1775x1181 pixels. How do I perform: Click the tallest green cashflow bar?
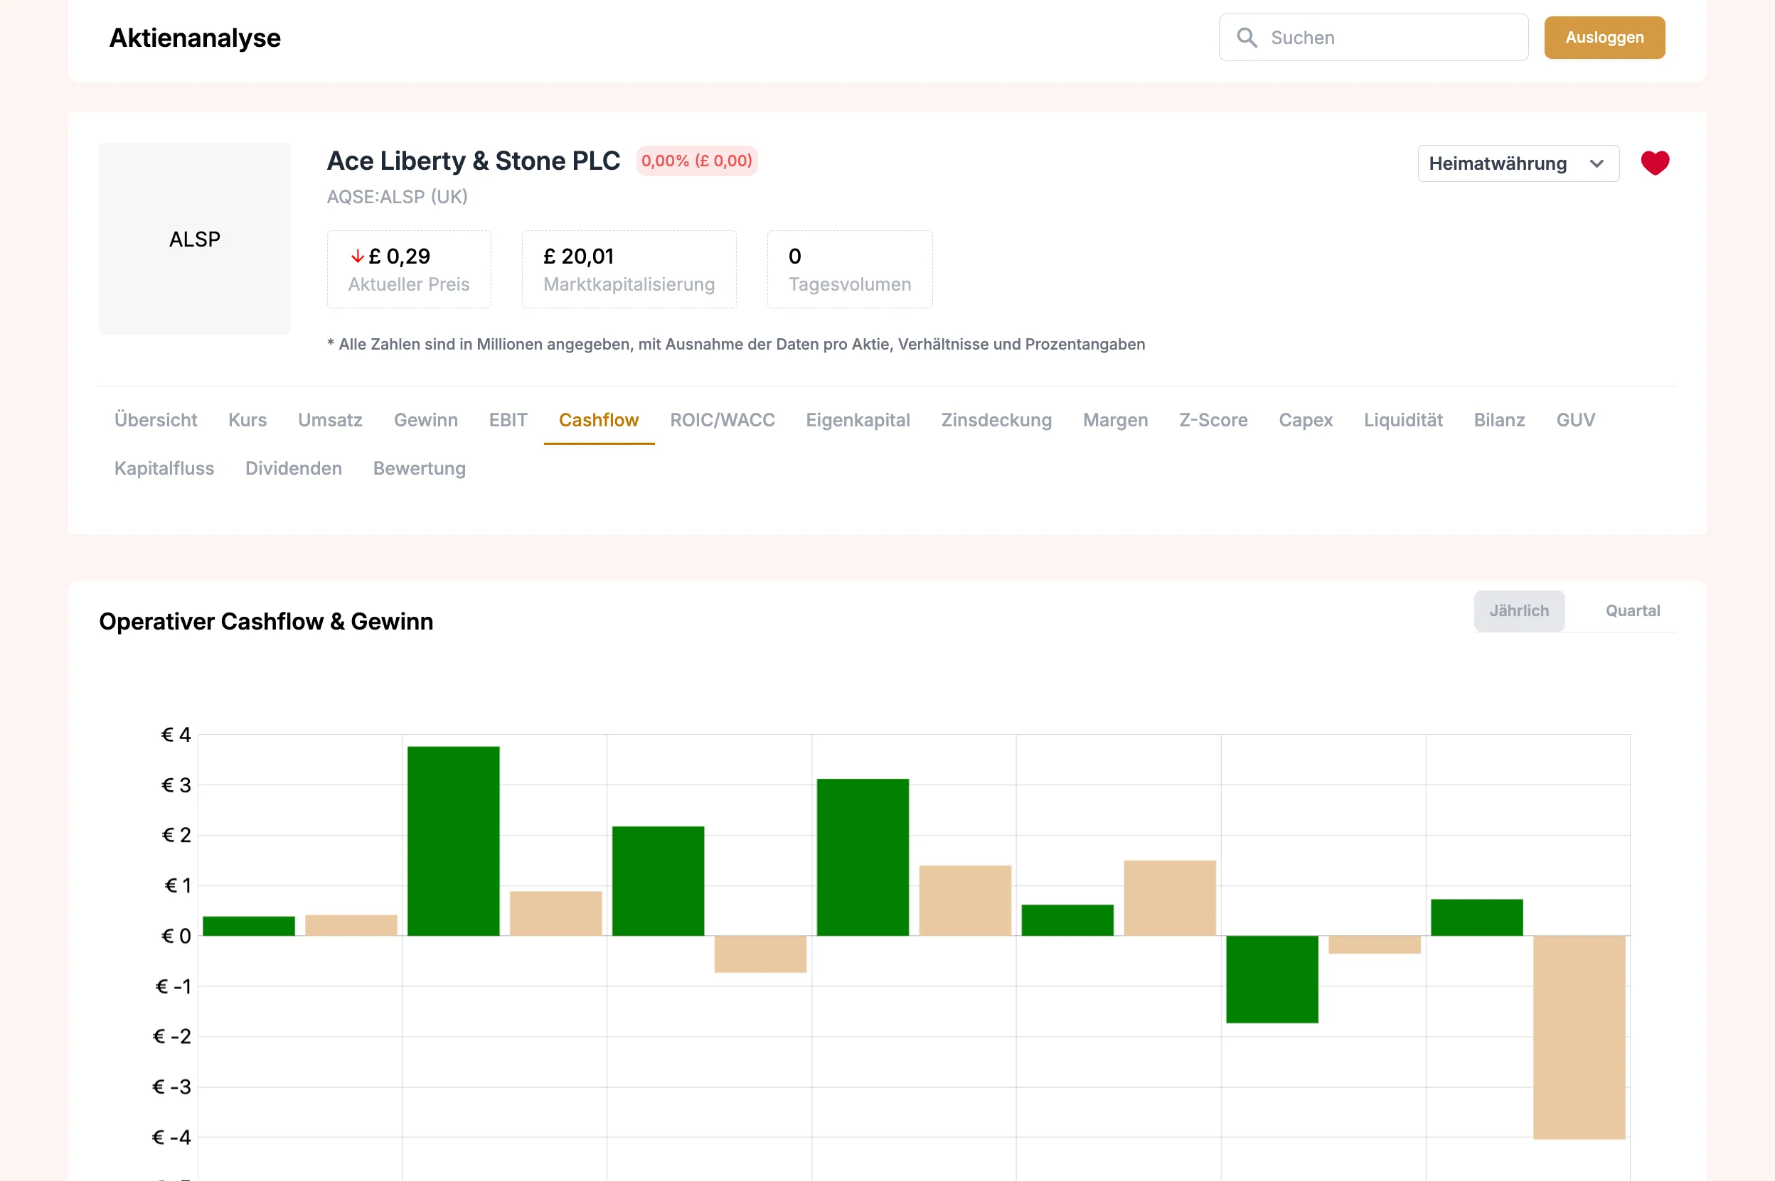453,840
